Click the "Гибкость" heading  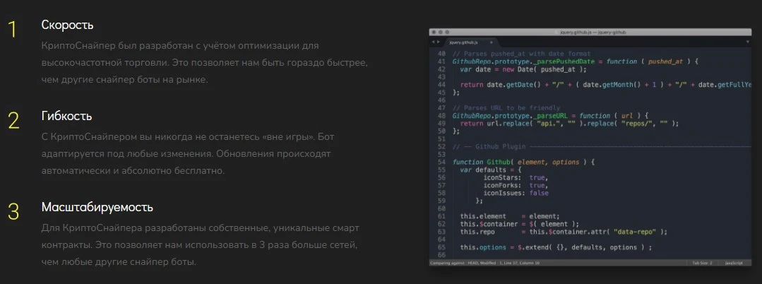click(x=66, y=117)
